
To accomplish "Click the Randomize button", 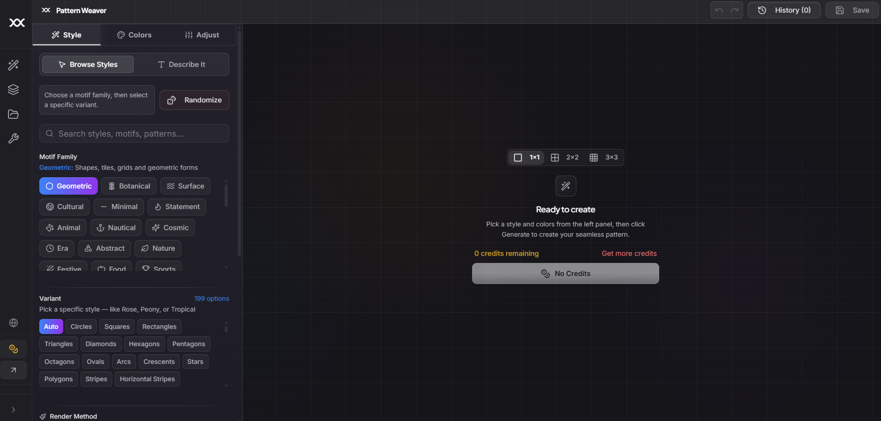I will 194,100.
